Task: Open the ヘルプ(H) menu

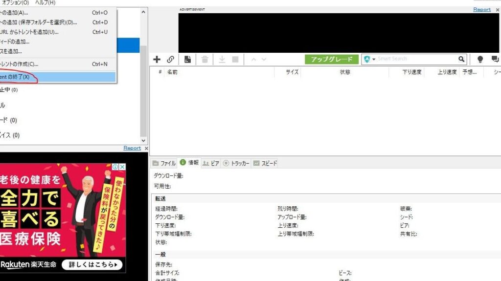Action: click(x=45, y=3)
